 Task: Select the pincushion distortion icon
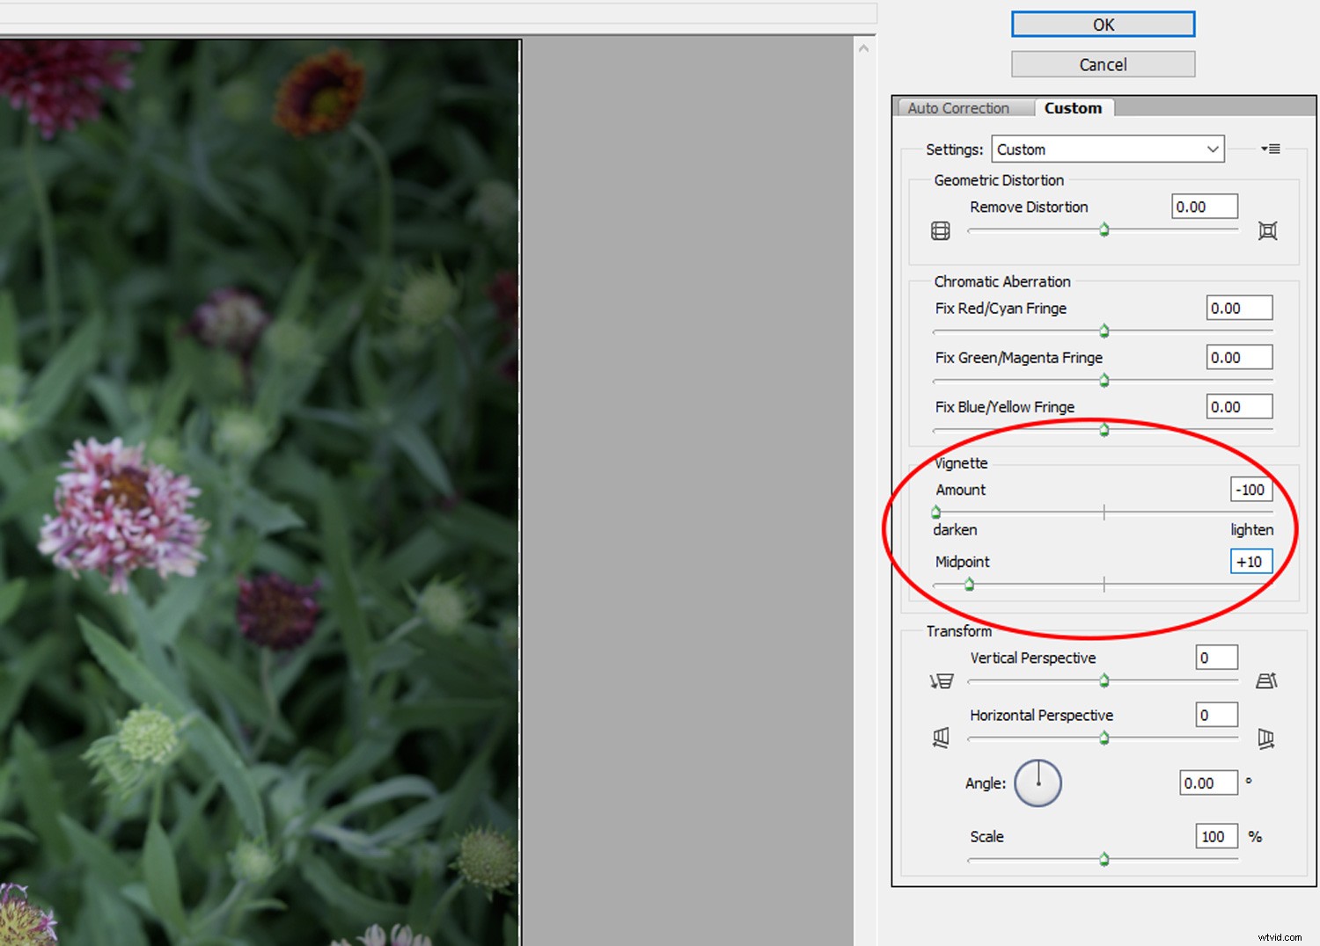click(x=1267, y=230)
